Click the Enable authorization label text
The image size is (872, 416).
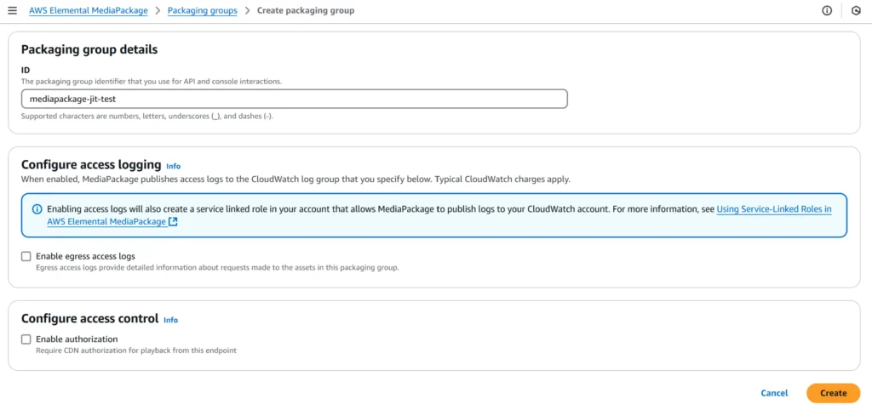pos(77,339)
